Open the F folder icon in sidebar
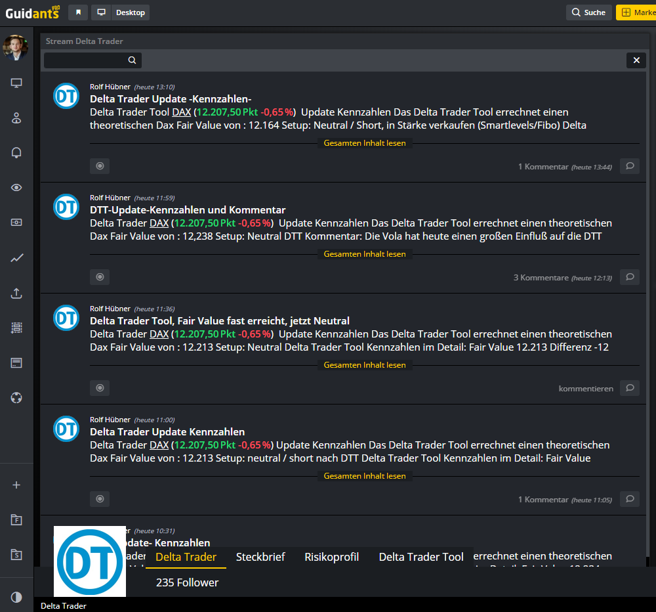Image resolution: width=656 pixels, height=612 pixels. [16, 520]
